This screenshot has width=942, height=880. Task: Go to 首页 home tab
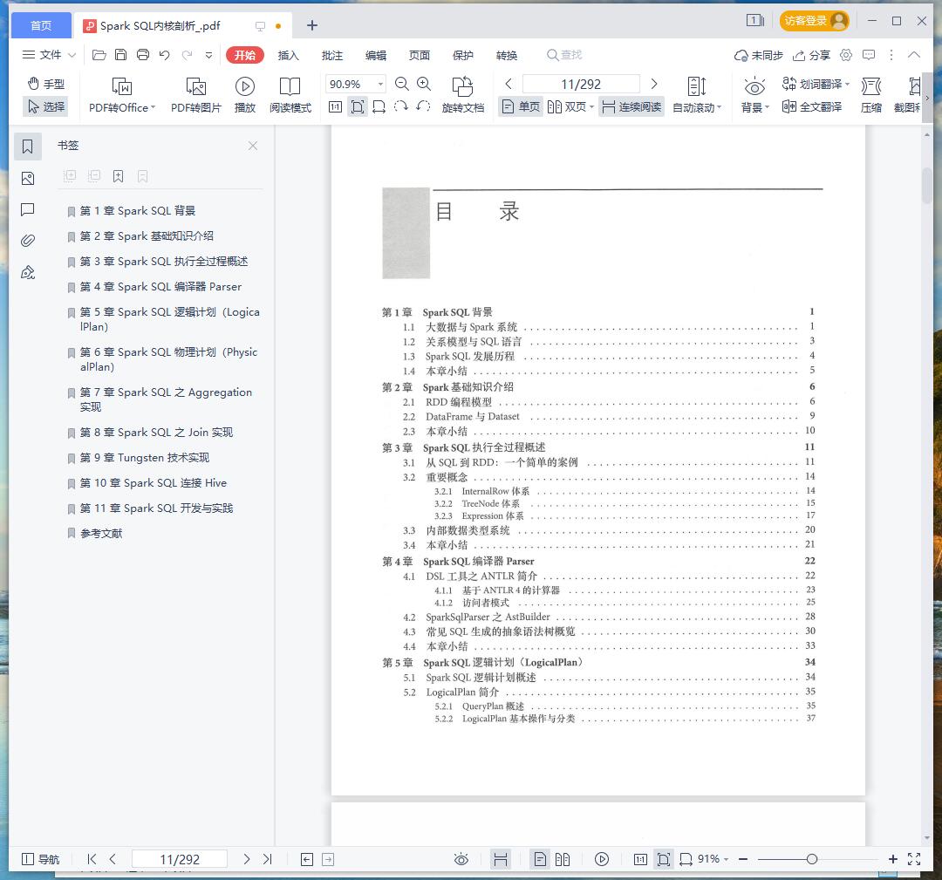point(41,25)
